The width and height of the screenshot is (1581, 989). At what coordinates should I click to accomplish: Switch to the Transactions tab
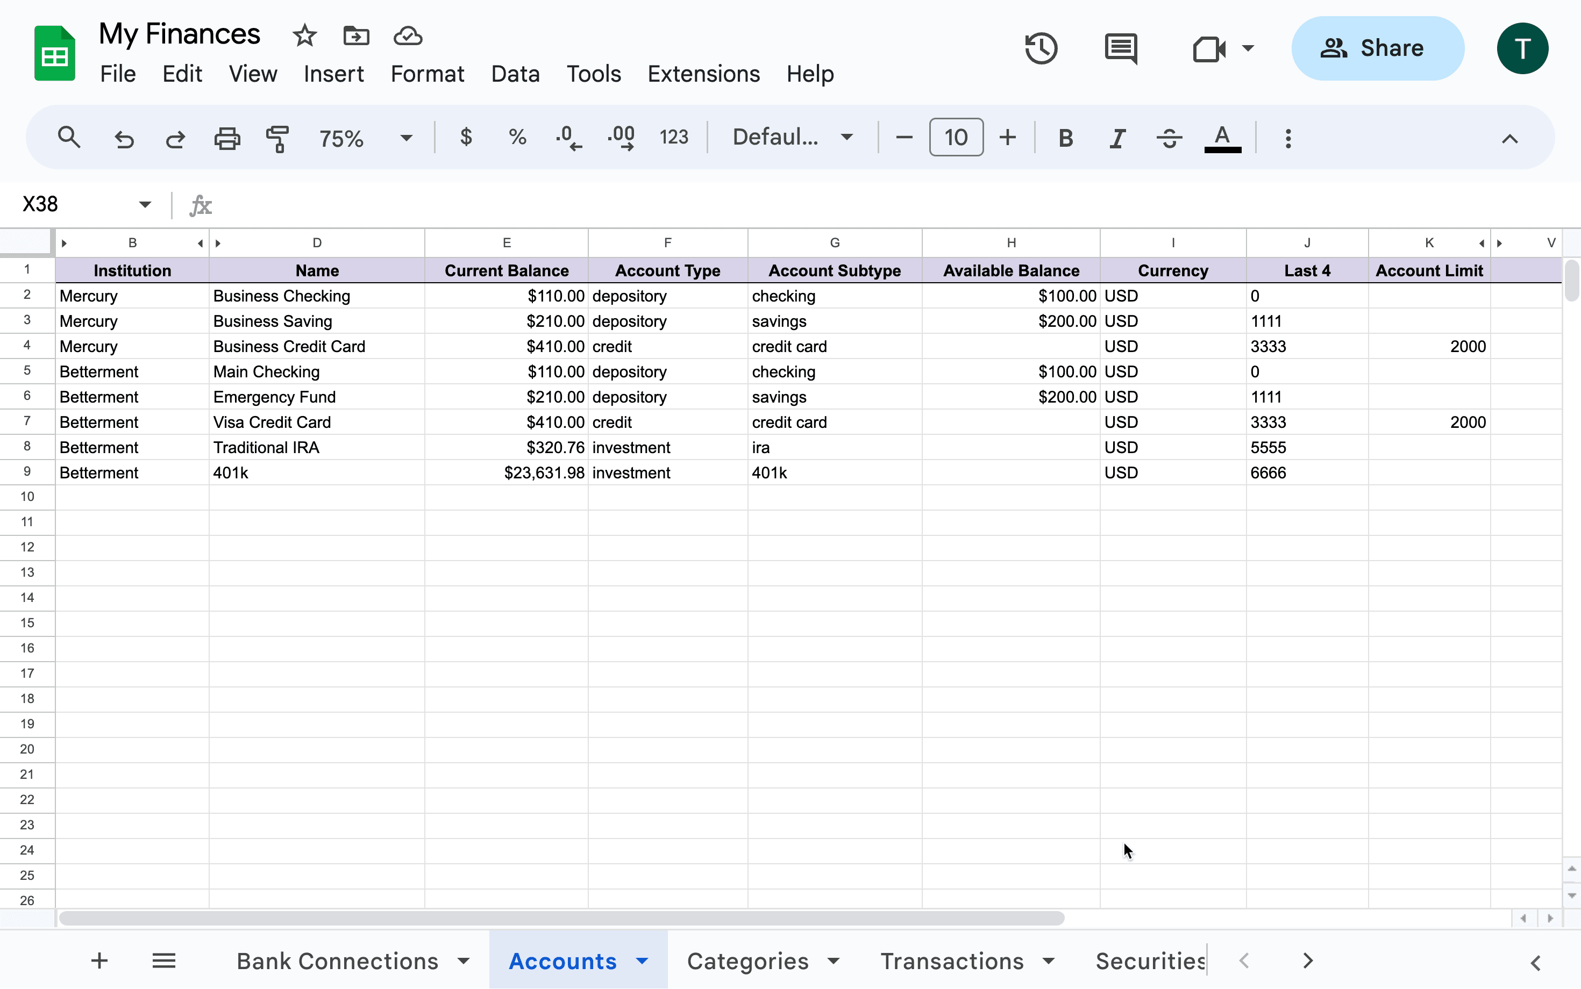click(952, 960)
